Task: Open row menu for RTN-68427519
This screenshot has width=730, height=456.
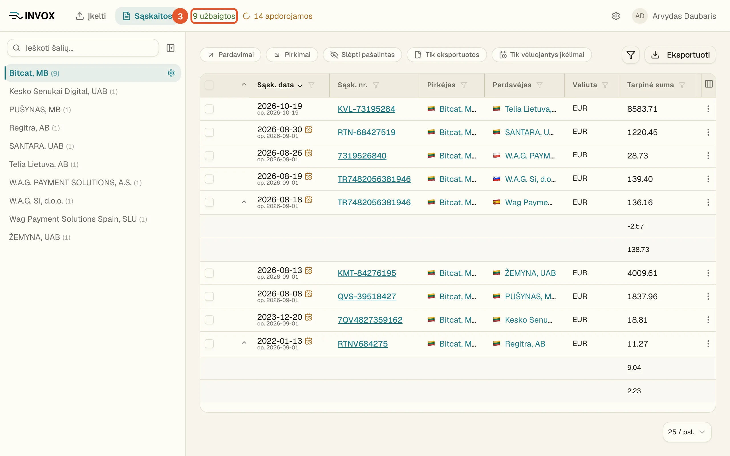Action: 708,132
